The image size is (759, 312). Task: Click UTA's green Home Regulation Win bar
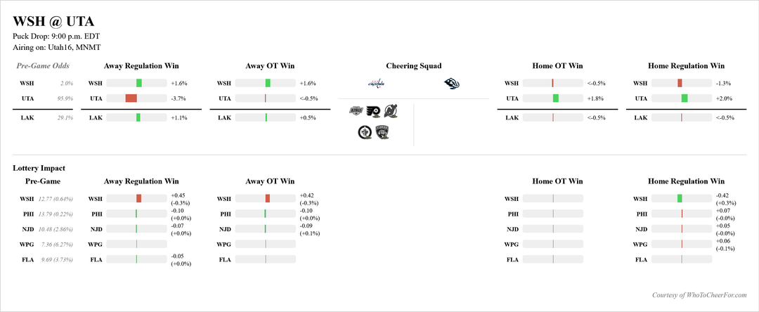coord(685,98)
